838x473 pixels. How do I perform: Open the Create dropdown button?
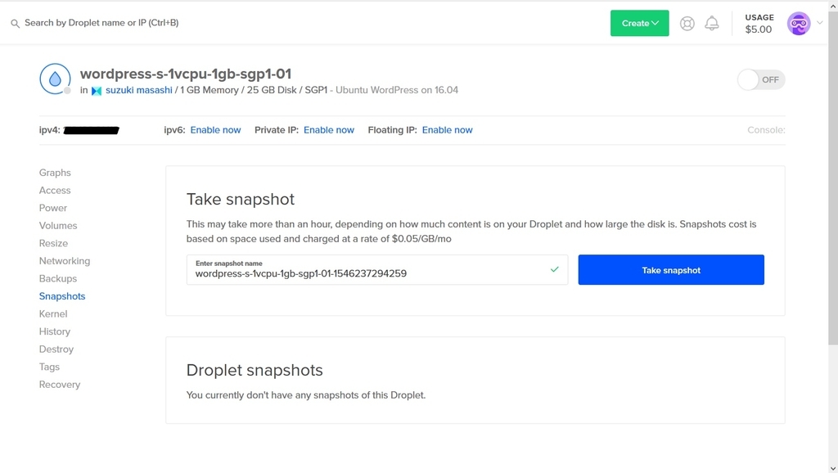(640, 23)
